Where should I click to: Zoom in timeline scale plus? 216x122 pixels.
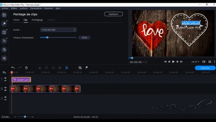(32, 117)
